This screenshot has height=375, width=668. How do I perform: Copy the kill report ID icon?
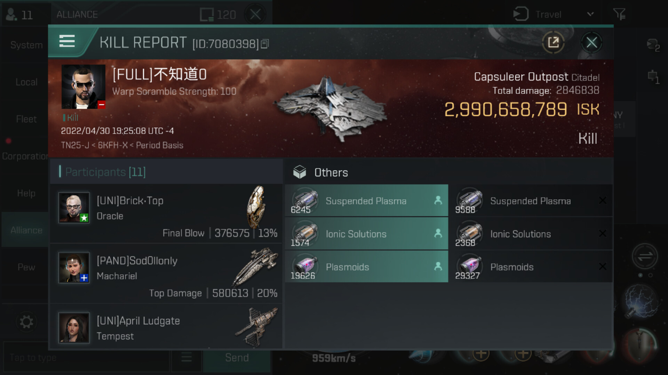[265, 44]
